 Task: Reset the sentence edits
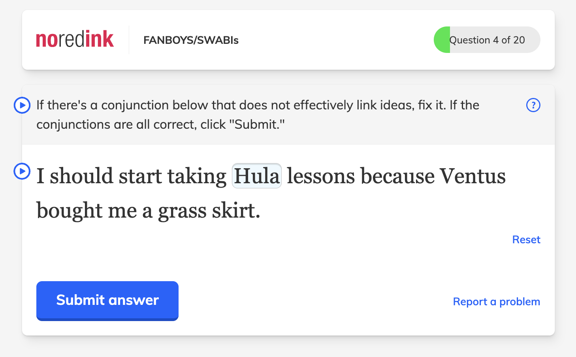pos(526,240)
